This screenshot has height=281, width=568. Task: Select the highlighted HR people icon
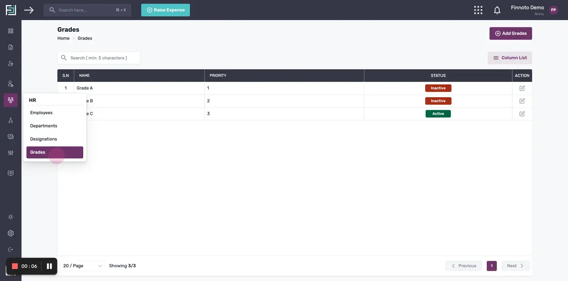(x=11, y=100)
